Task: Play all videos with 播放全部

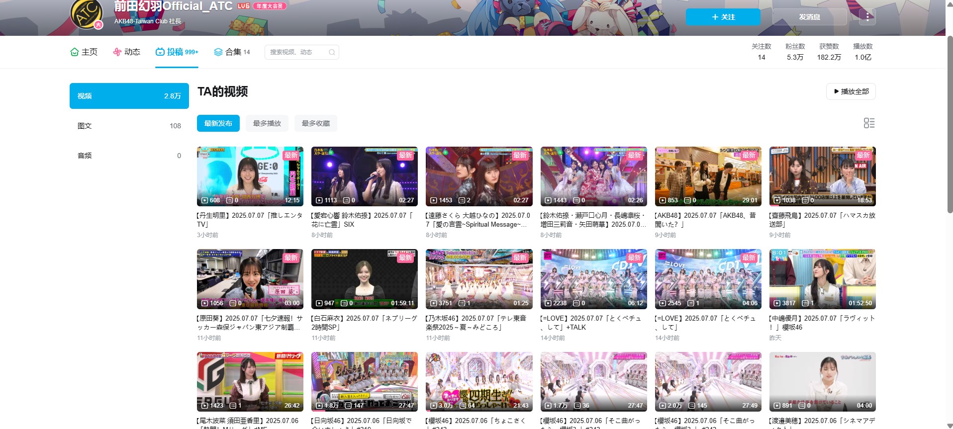Action: [851, 91]
